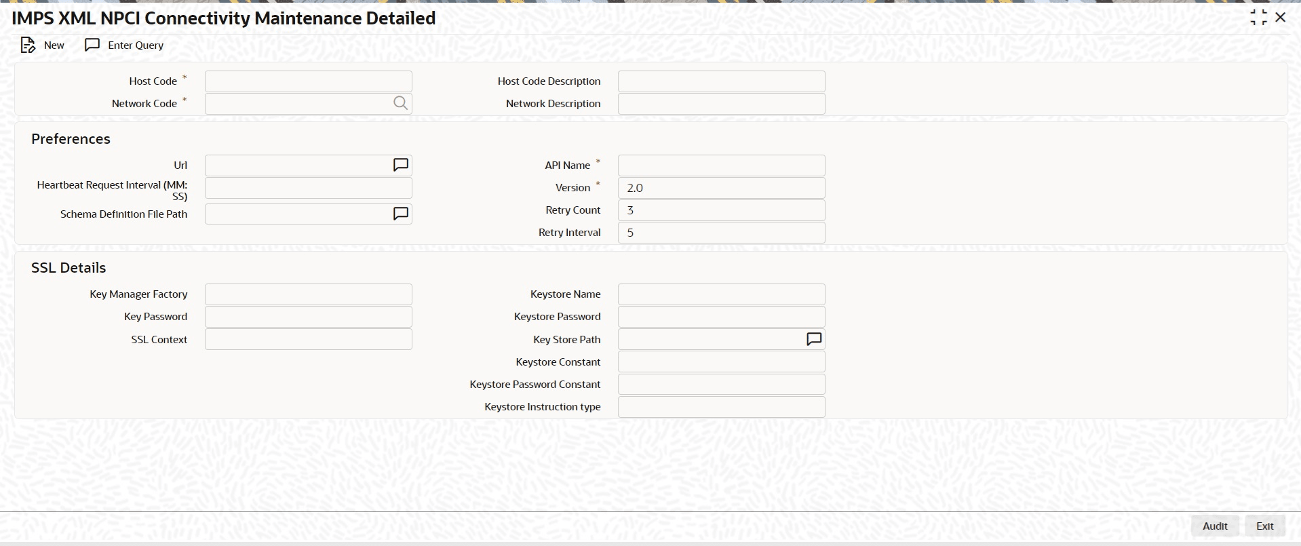
Task: Click the Network Description field
Action: [x=722, y=104]
